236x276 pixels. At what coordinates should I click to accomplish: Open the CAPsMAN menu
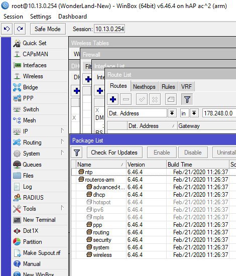pos(40,54)
